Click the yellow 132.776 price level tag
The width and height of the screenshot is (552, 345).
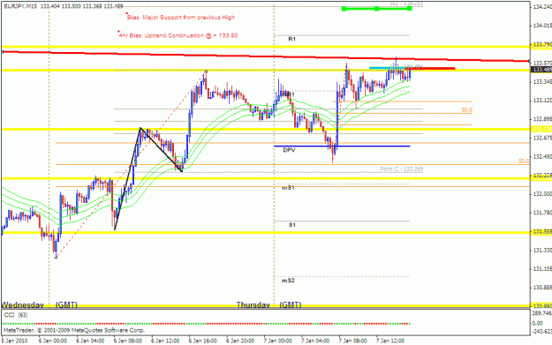click(541, 130)
